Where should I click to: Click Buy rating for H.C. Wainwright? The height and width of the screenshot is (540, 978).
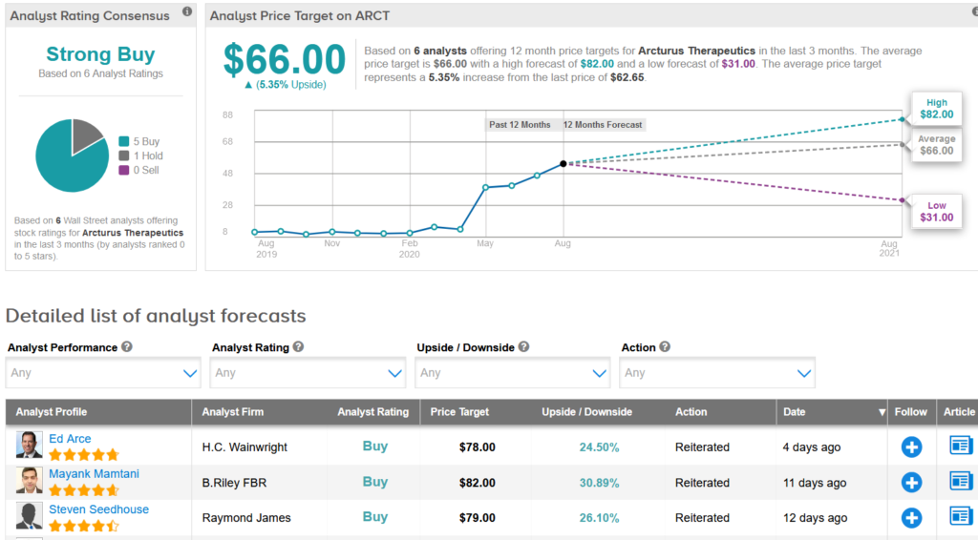click(x=375, y=446)
